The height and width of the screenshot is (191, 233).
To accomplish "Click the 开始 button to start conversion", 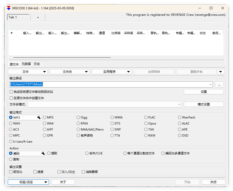I will [187, 182].
